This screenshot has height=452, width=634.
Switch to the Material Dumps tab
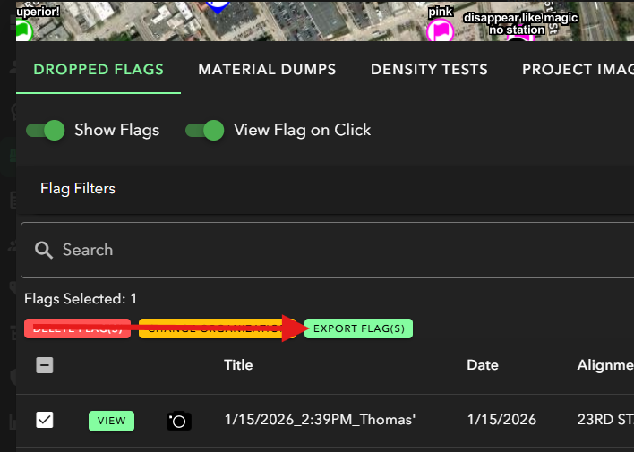point(267,70)
